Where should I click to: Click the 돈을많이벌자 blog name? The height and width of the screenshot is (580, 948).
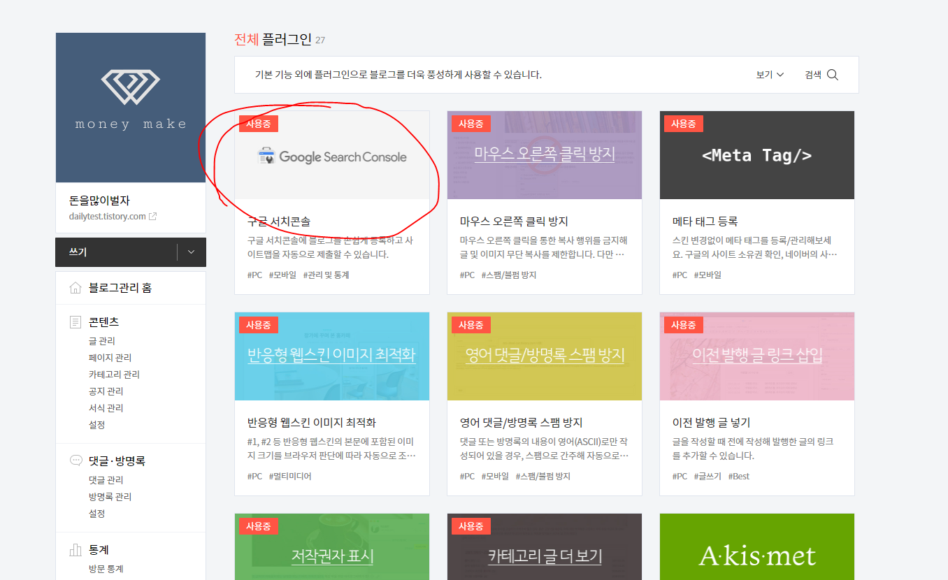tap(99, 201)
